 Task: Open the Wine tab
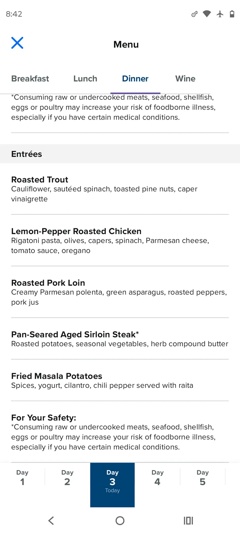coord(185,79)
